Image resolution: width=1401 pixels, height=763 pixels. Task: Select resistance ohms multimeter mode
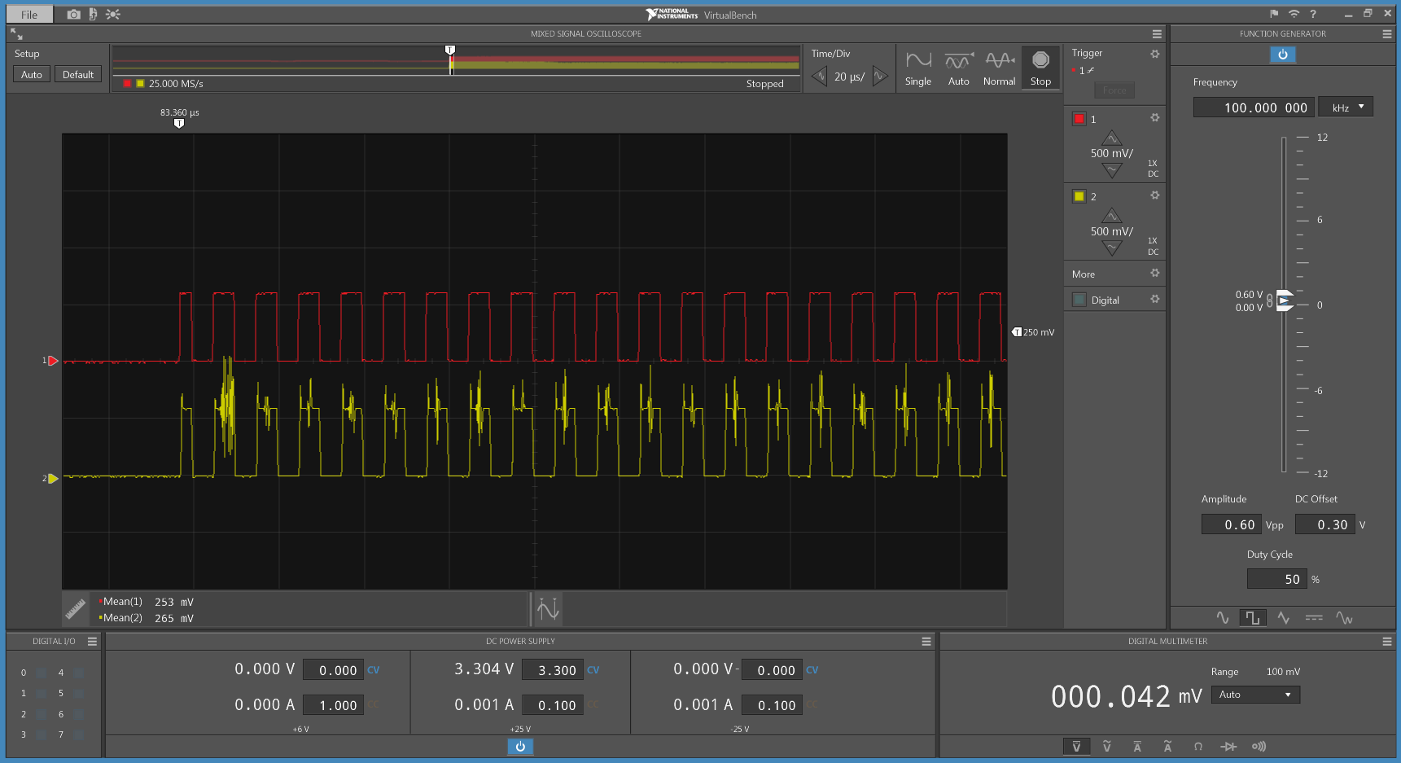click(1198, 747)
